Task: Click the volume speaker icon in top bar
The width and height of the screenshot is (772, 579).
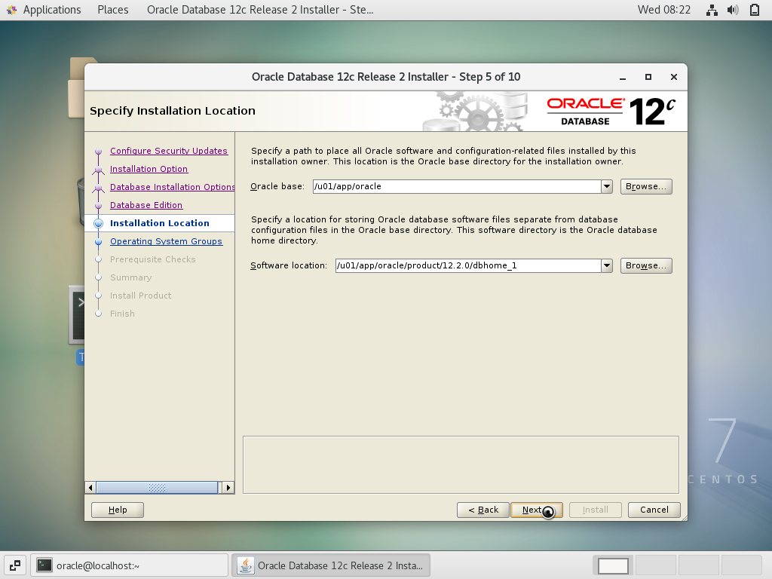Action: pyautogui.click(x=733, y=10)
